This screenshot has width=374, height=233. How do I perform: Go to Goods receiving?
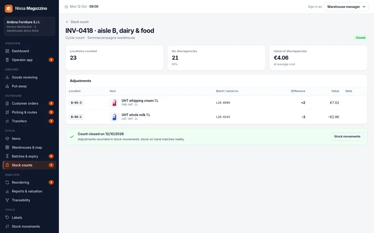[29, 77]
